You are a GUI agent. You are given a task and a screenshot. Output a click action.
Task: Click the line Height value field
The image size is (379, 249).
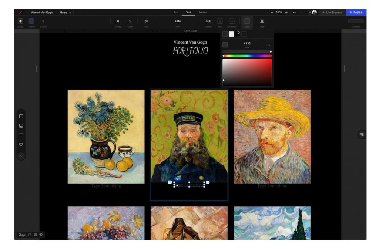click(130, 21)
